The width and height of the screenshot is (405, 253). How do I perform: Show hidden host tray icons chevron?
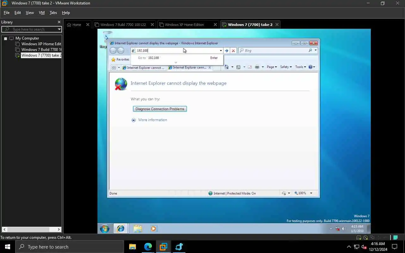coord(349,247)
